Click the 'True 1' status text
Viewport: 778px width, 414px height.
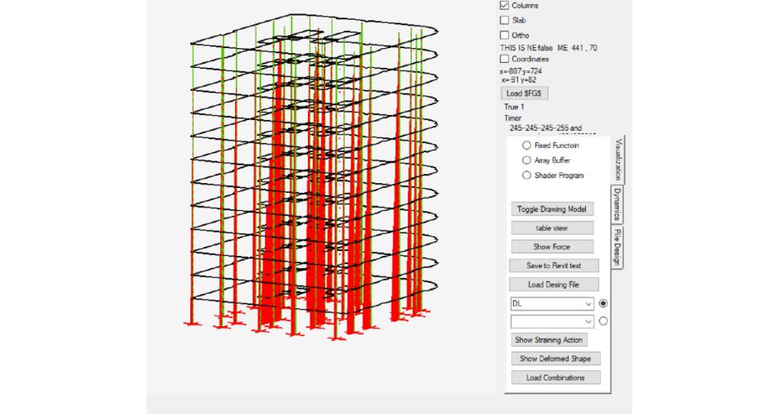point(514,107)
